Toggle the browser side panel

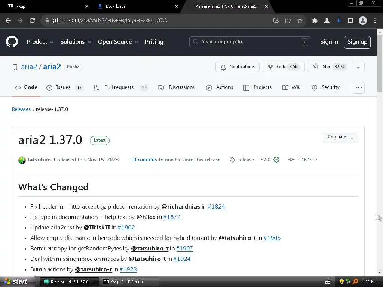coord(351,21)
